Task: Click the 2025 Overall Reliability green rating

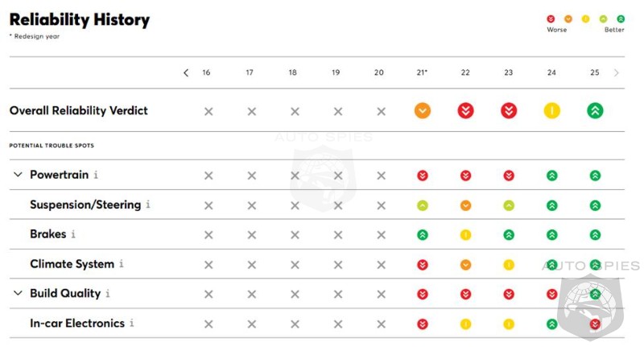Action: [x=595, y=111]
